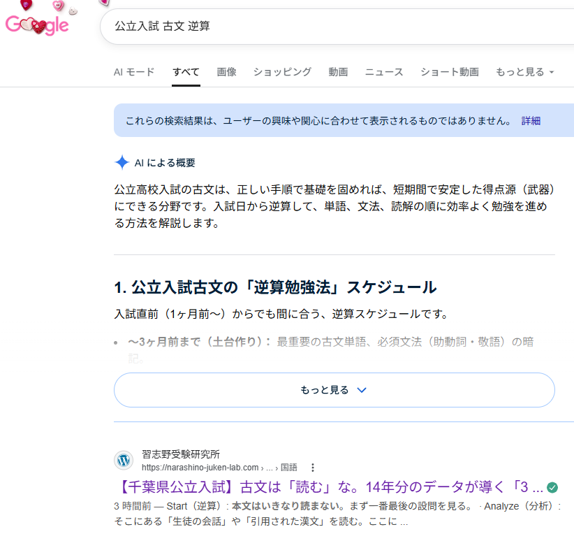Image resolution: width=574 pixels, height=534 pixels.
Task: Open the 画像 search tab
Action: point(226,72)
